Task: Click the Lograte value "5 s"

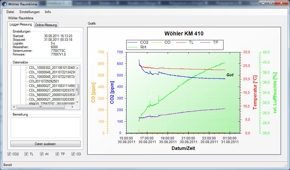Action: [53, 43]
